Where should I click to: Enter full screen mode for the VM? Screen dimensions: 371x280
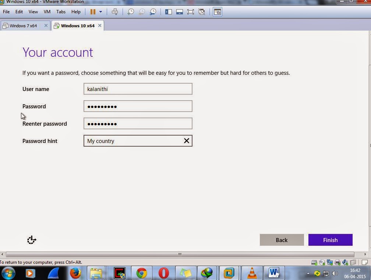191,11
